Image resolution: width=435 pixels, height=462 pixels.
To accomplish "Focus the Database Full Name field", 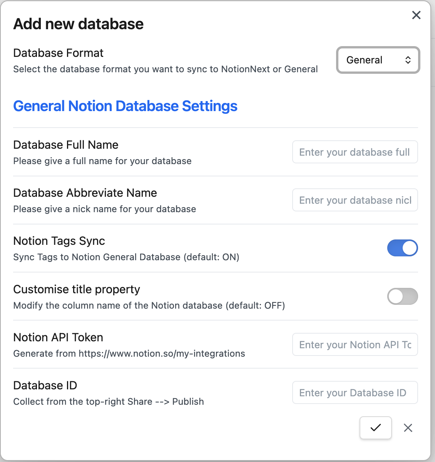I will tap(355, 152).
